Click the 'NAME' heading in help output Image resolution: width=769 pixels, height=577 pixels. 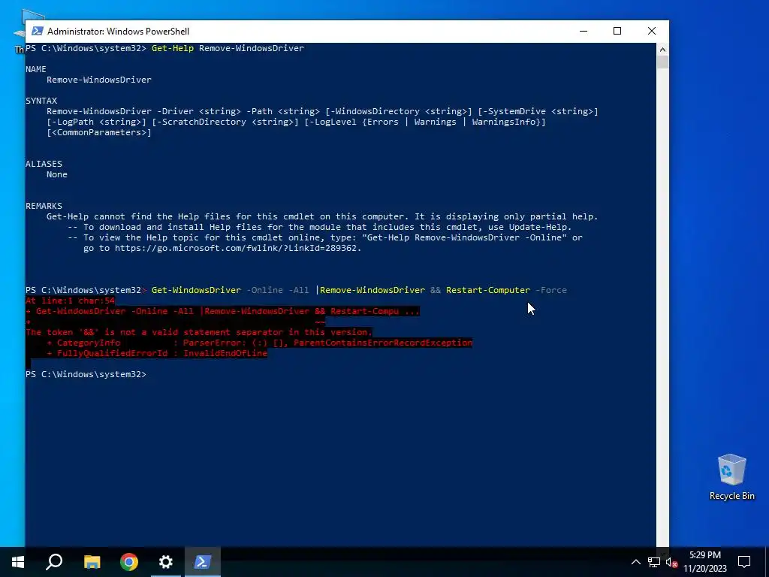[x=36, y=69]
